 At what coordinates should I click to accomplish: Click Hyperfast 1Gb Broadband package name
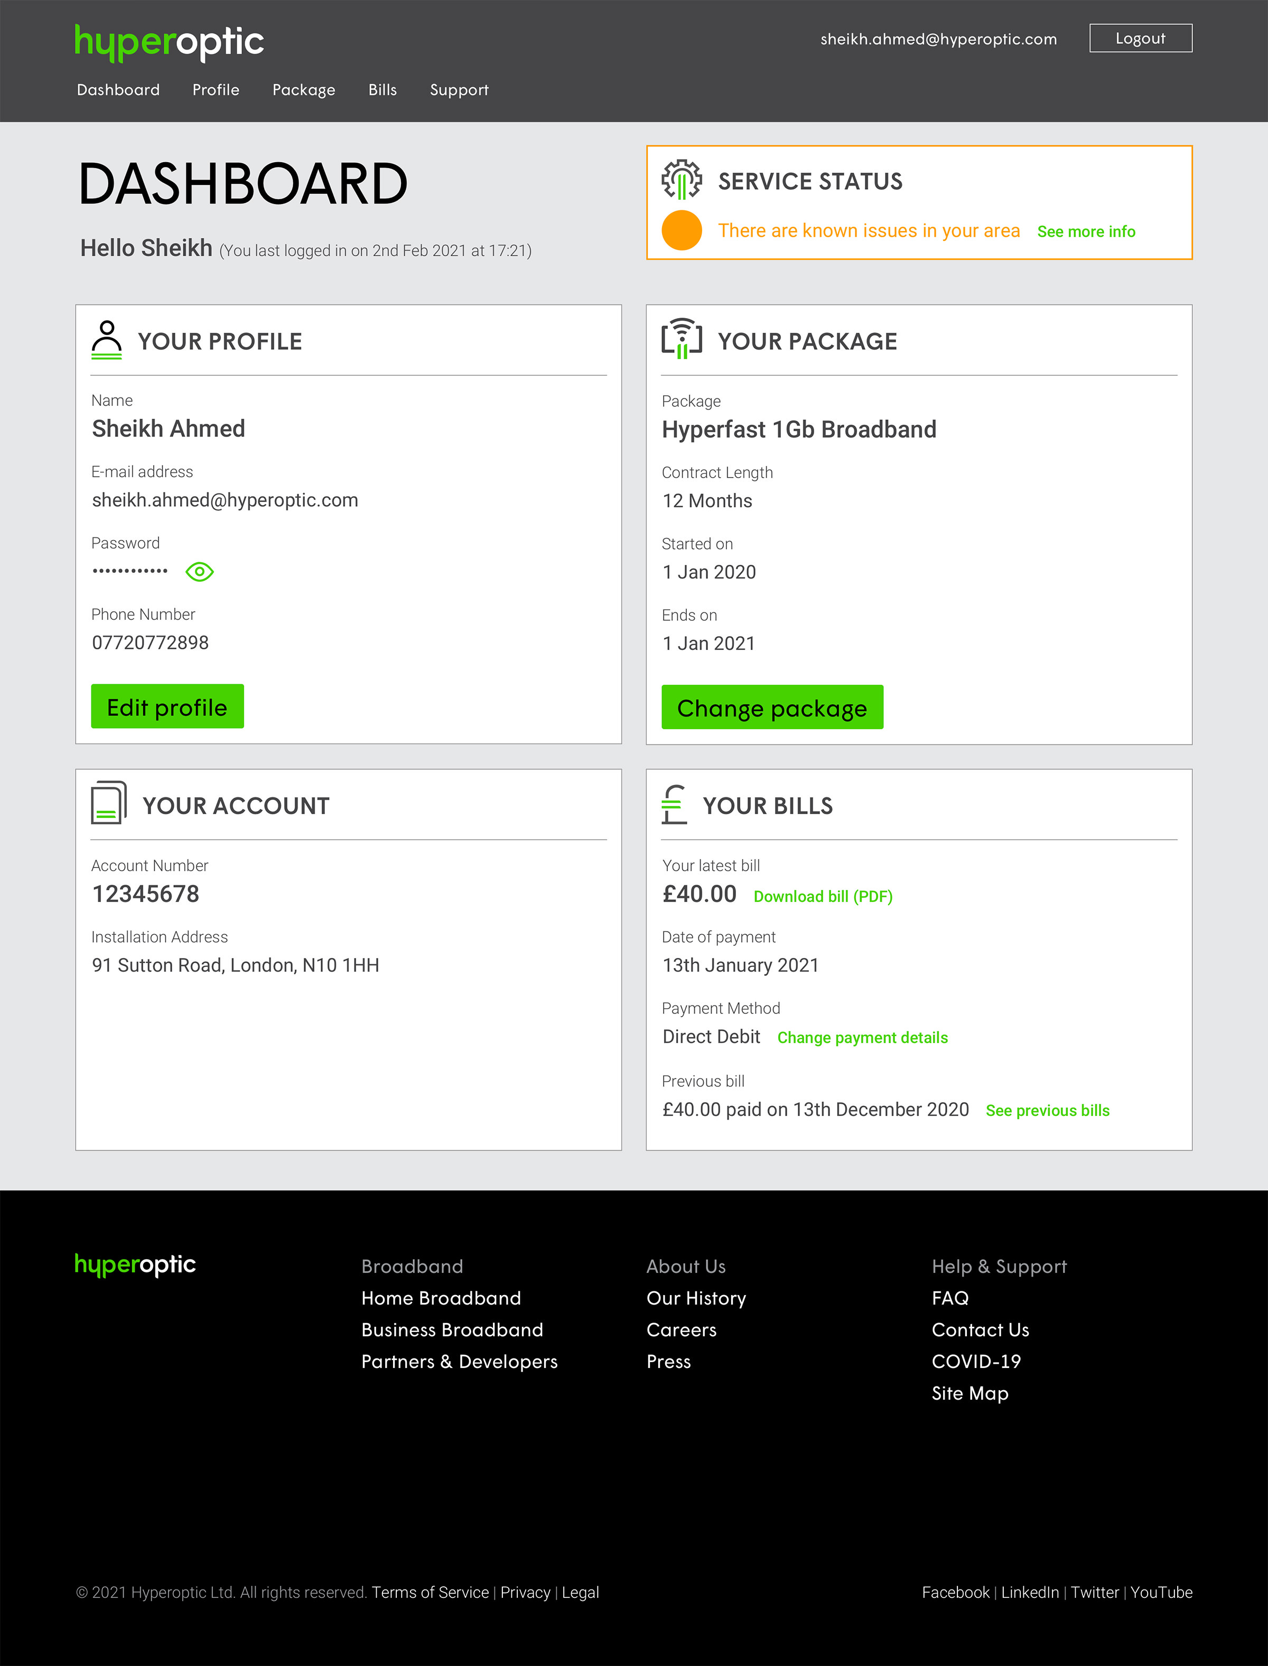[799, 430]
